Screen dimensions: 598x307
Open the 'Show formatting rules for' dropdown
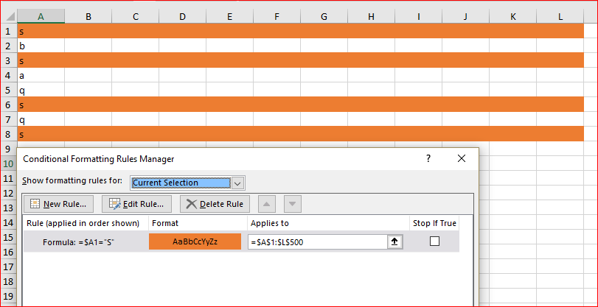pyautogui.click(x=237, y=183)
